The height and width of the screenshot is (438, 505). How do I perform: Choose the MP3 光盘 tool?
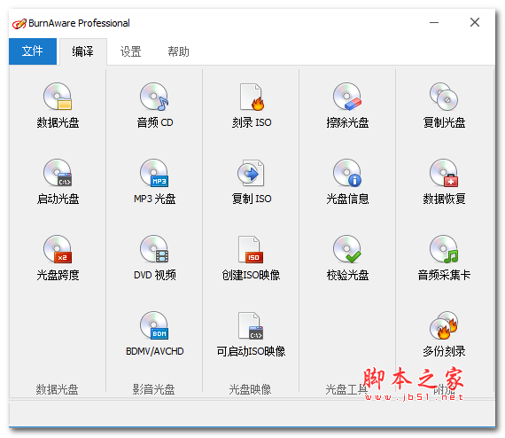154,182
